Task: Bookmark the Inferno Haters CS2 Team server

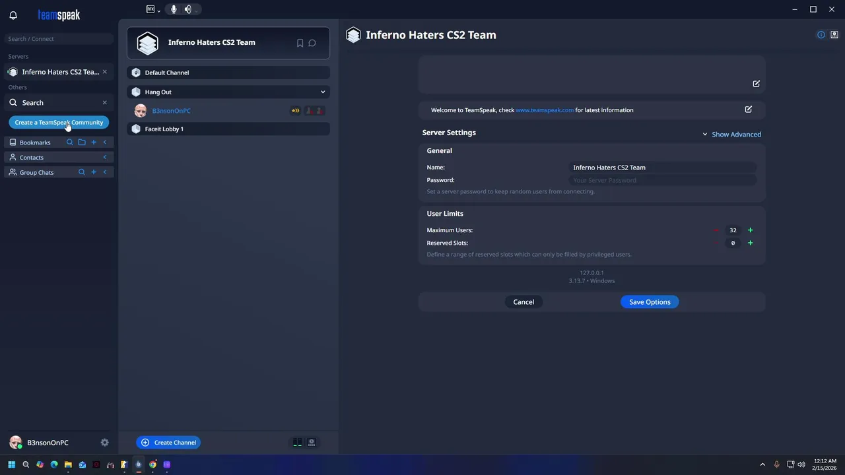Action: [300, 43]
